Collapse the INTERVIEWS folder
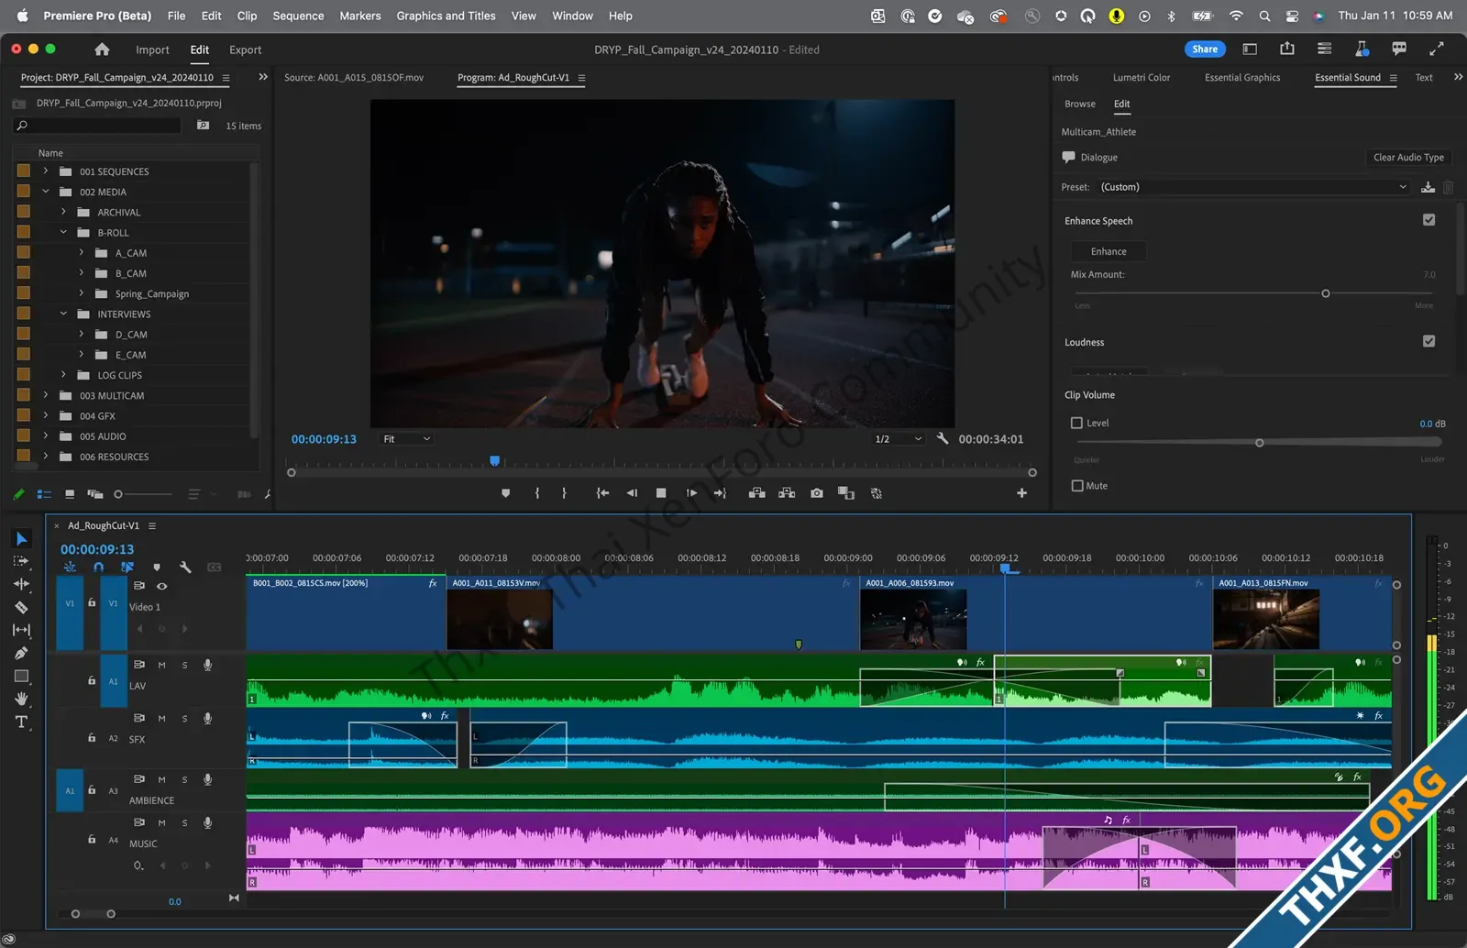The height and width of the screenshot is (948, 1467). (x=63, y=314)
